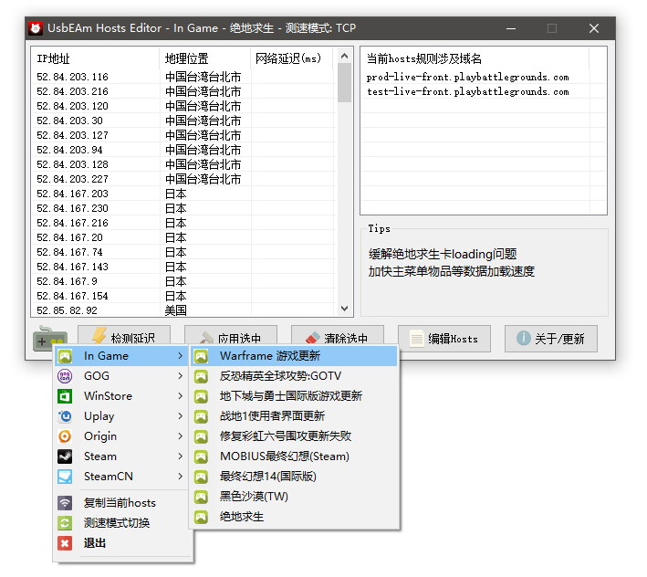The height and width of the screenshot is (577, 647).
Task: Click the GOG platform icon
Action: [65, 376]
